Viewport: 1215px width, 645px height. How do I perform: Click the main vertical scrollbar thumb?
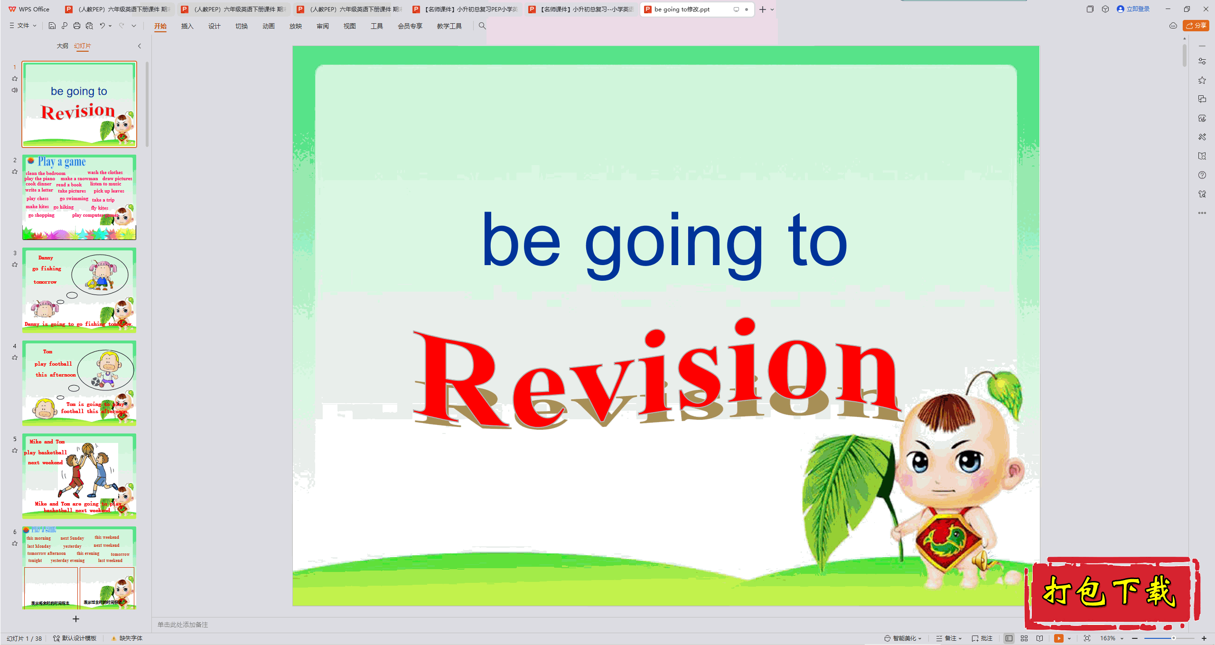pos(1185,56)
